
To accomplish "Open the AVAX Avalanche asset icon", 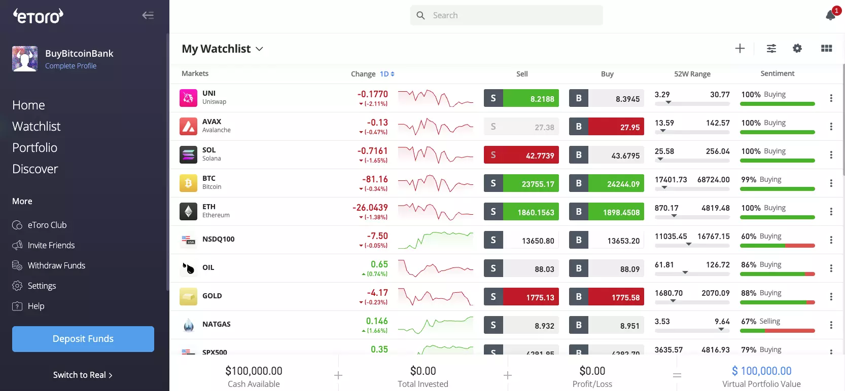I will click(x=188, y=126).
